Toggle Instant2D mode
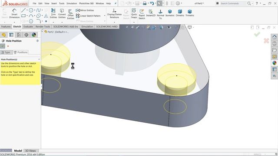This screenshot has width=278, height=156. coord(151,13)
